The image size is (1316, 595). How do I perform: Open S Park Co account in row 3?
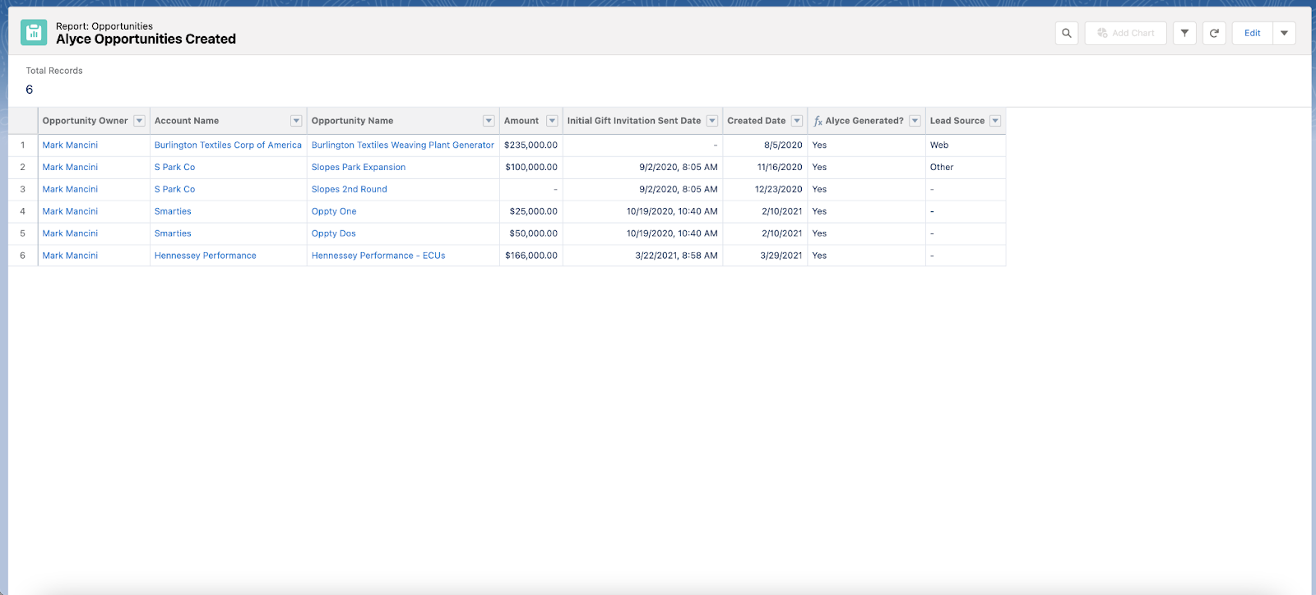pyautogui.click(x=174, y=189)
